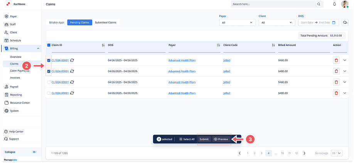
Task: Click the refresh icon in the third claim row
Action: (x=72, y=82)
